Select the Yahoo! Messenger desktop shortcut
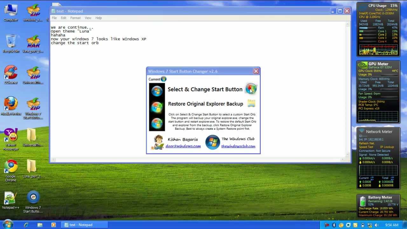407x229 pixels. coord(11,139)
